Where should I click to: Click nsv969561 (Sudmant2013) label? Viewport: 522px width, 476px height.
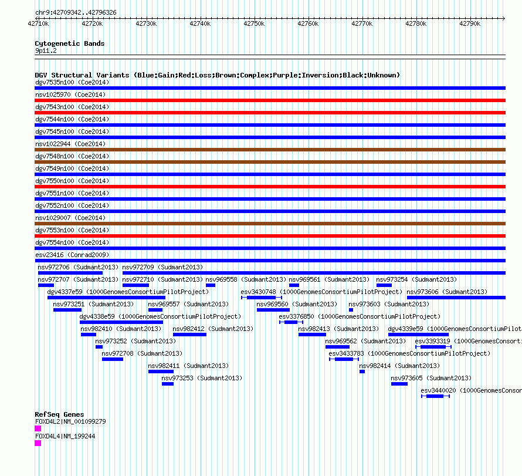[x=329, y=279]
